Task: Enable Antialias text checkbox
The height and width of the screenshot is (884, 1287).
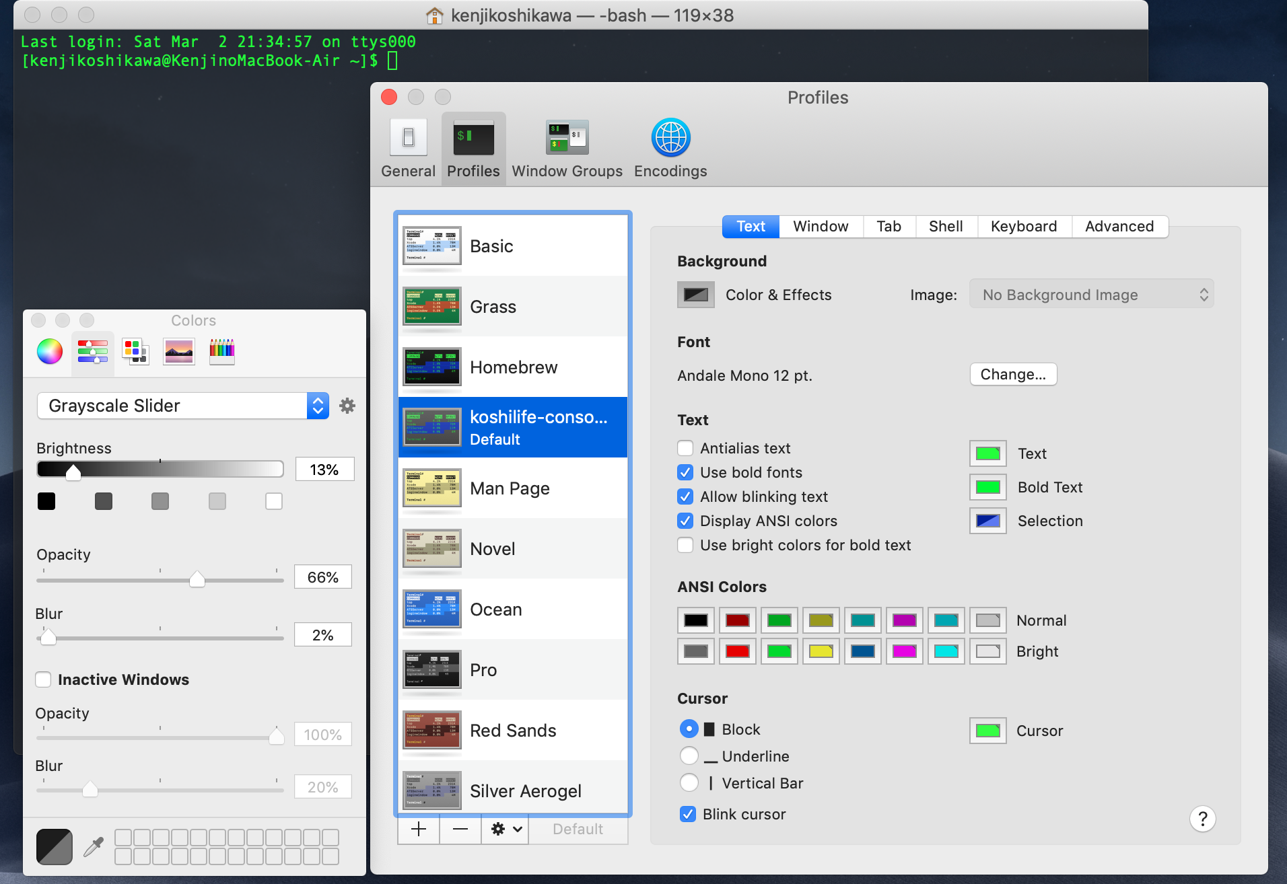Action: 685,448
